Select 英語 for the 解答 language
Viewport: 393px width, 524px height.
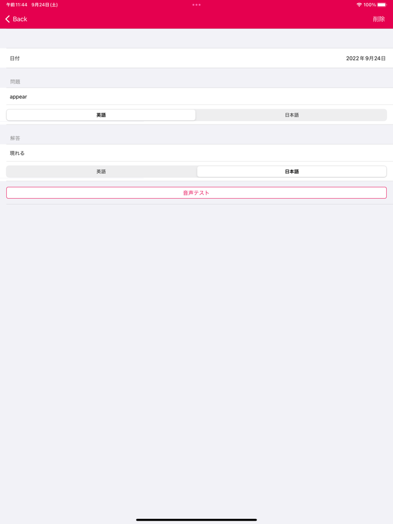pyautogui.click(x=101, y=172)
